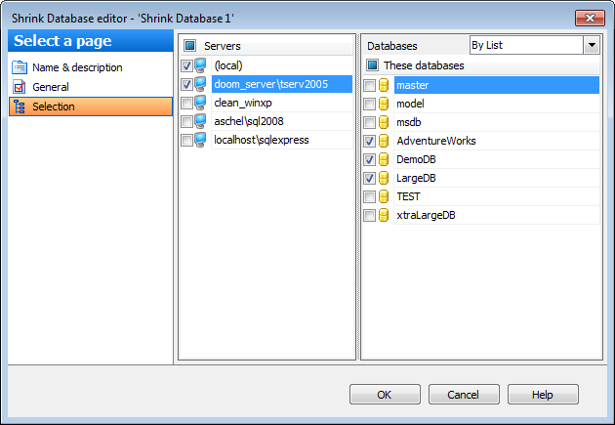Select the (local) server row

281,65
